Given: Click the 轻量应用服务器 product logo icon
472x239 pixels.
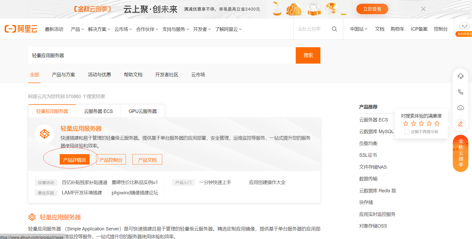Looking at the screenshot, I should 44,134.
